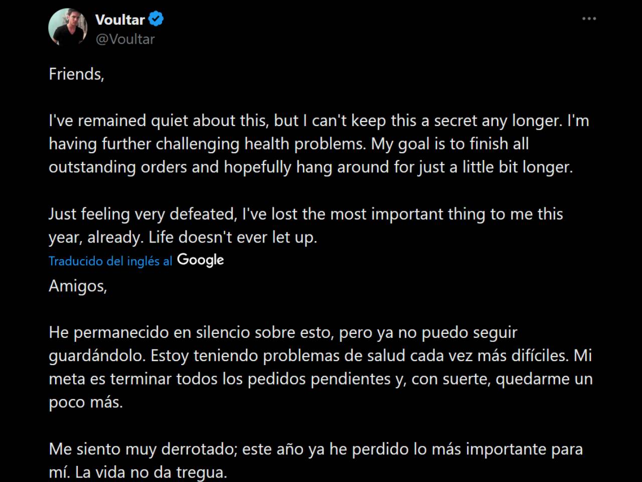Click the line starting 'Me siento muy derrotado'
Image resolution: width=642 pixels, height=482 pixels.
pos(315,449)
